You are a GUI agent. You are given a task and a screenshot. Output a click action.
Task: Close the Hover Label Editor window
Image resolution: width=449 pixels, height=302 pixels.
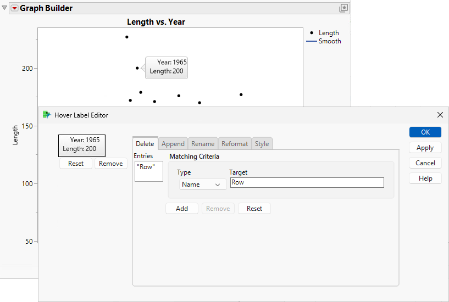[x=440, y=115]
